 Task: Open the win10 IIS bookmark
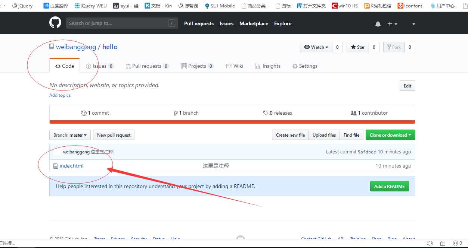click(345, 6)
